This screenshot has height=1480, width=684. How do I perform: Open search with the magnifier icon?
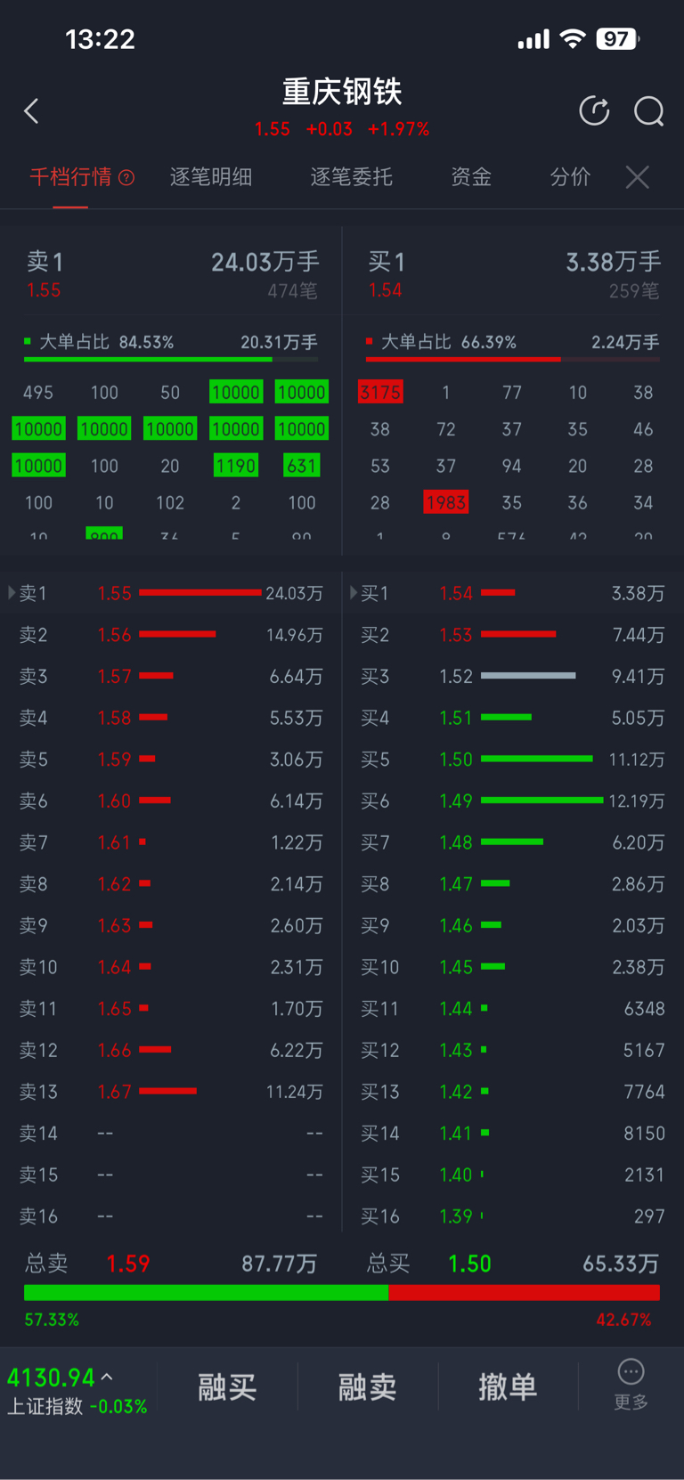pyautogui.click(x=648, y=111)
